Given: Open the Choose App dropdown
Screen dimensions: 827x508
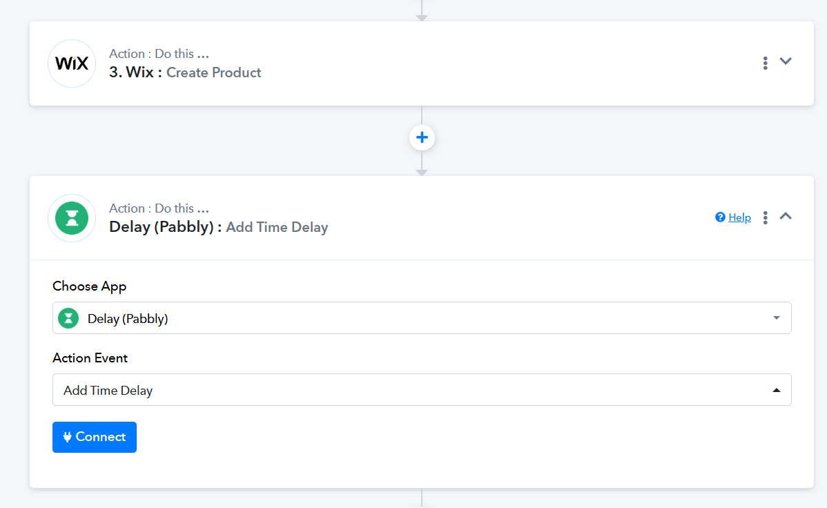Looking at the screenshot, I should click(422, 318).
